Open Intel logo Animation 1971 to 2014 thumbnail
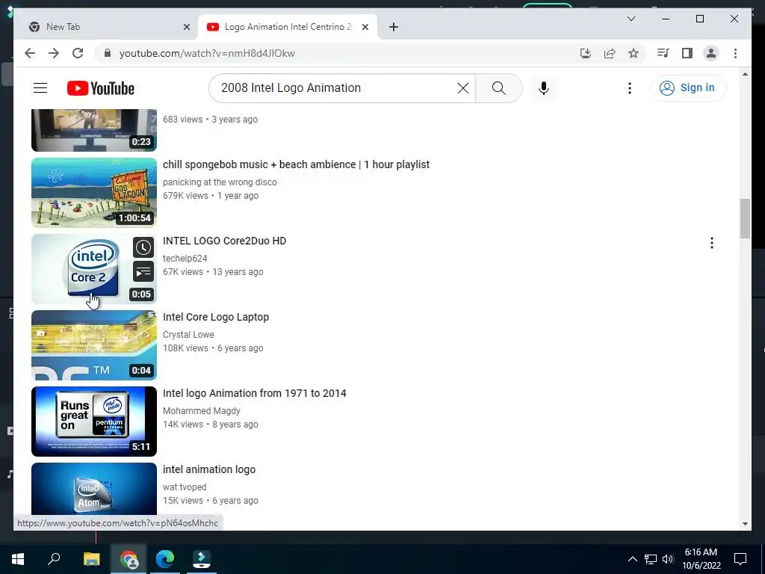This screenshot has width=765, height=574. (x=94, y=422)
